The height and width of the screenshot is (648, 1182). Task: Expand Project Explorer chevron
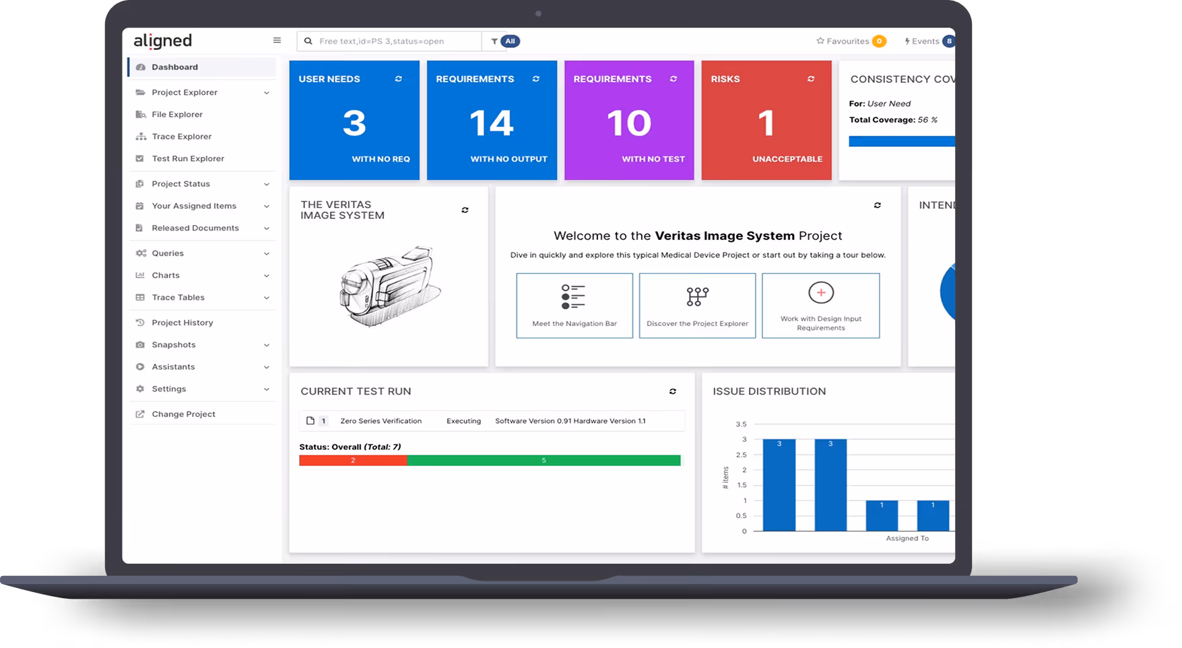pos(267,93)
